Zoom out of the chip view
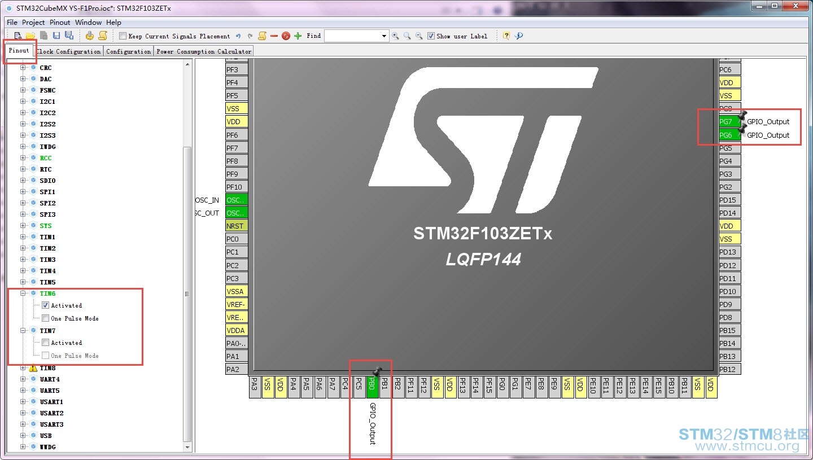This screenshot has height=460, width=813. [419, 36]
